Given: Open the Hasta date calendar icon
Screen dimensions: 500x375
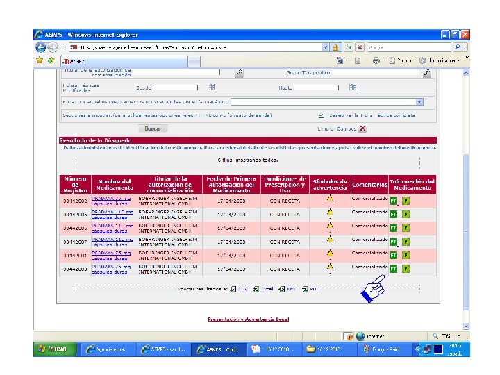Looking at the screenshot, I should pos(353,87).
